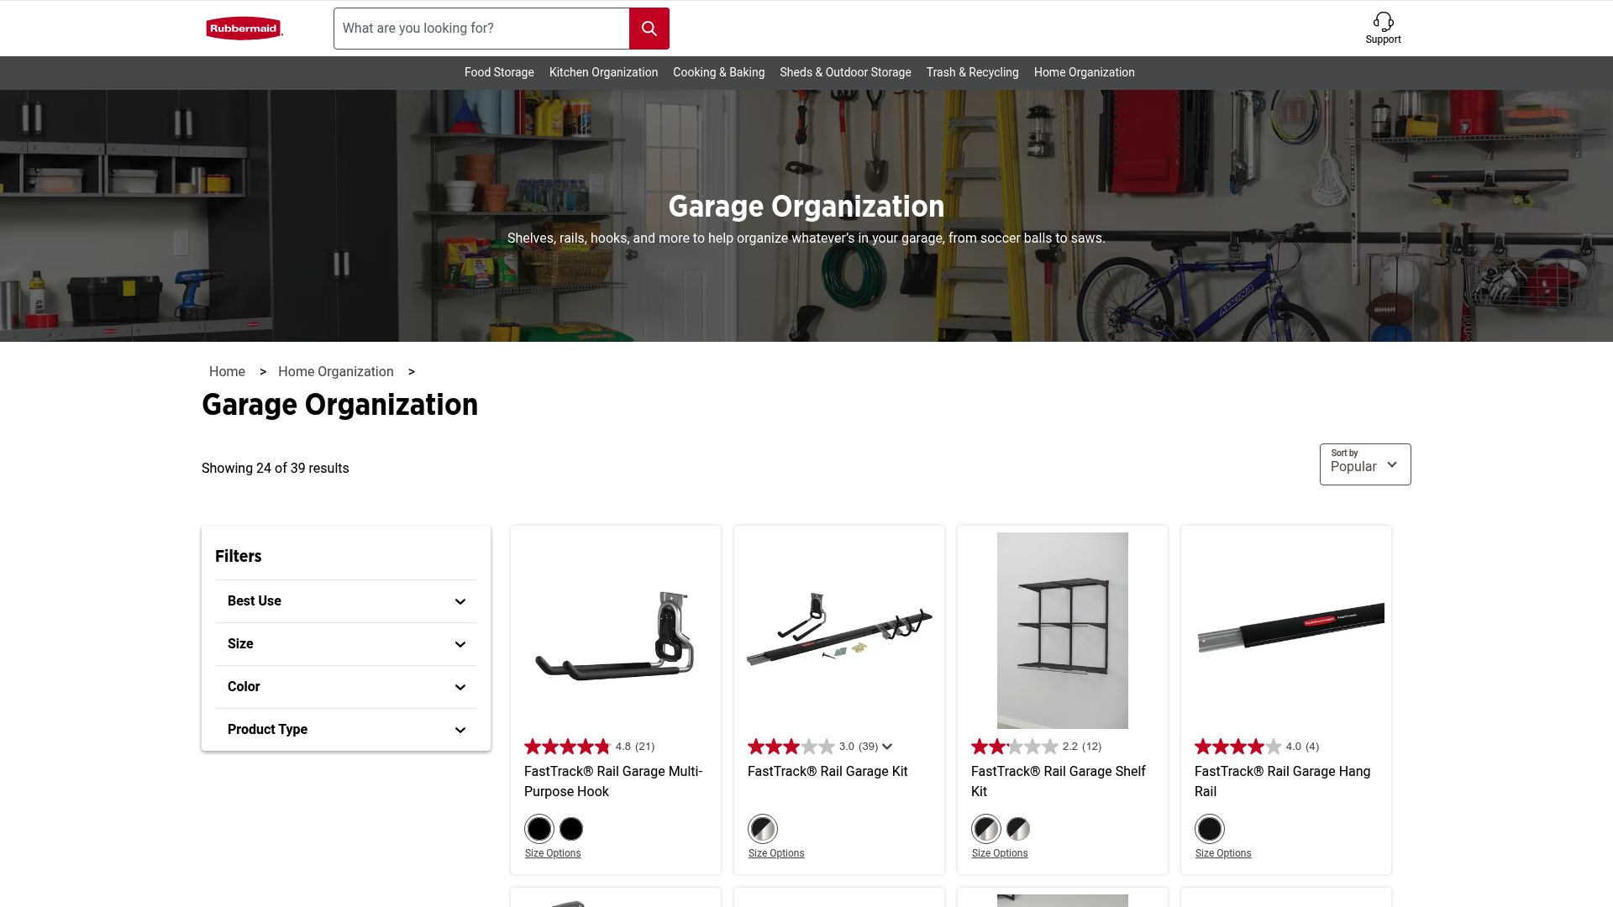Open the Sort by Popular dropdown
Viewport: 1613px width, 907px height.
[x=1364, y=464]
